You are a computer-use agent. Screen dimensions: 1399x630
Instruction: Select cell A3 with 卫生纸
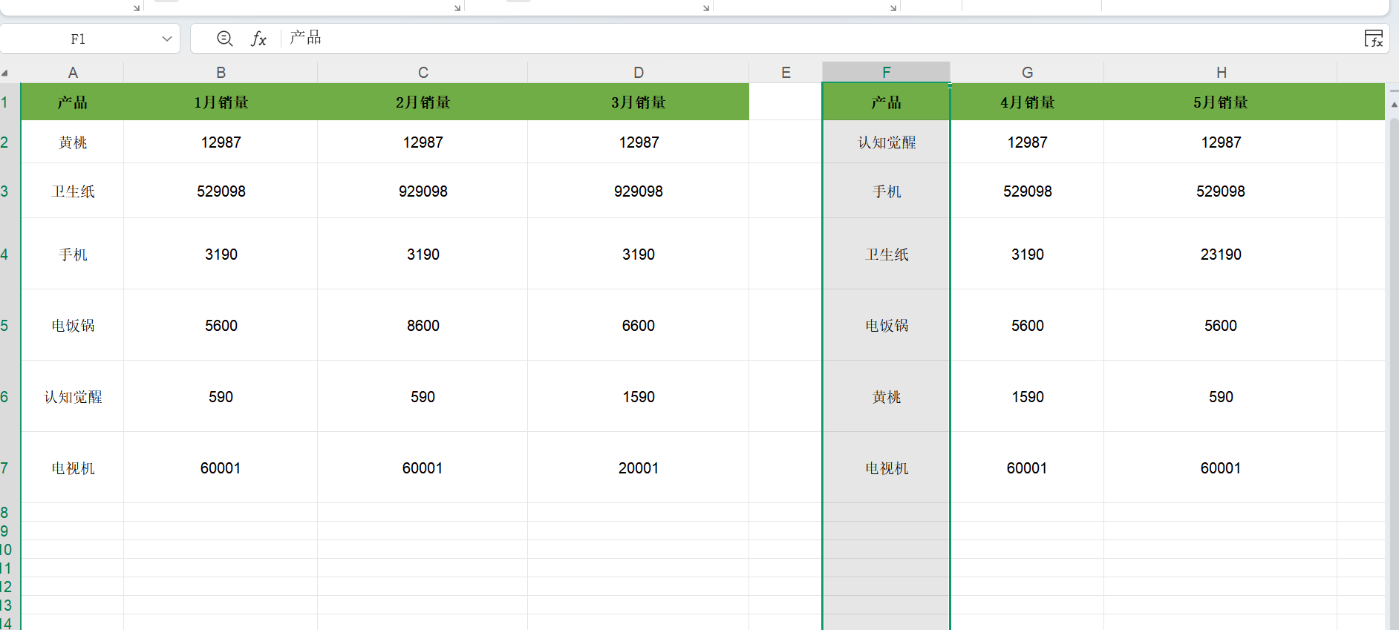pyautogui.click(x=73, y=191)
